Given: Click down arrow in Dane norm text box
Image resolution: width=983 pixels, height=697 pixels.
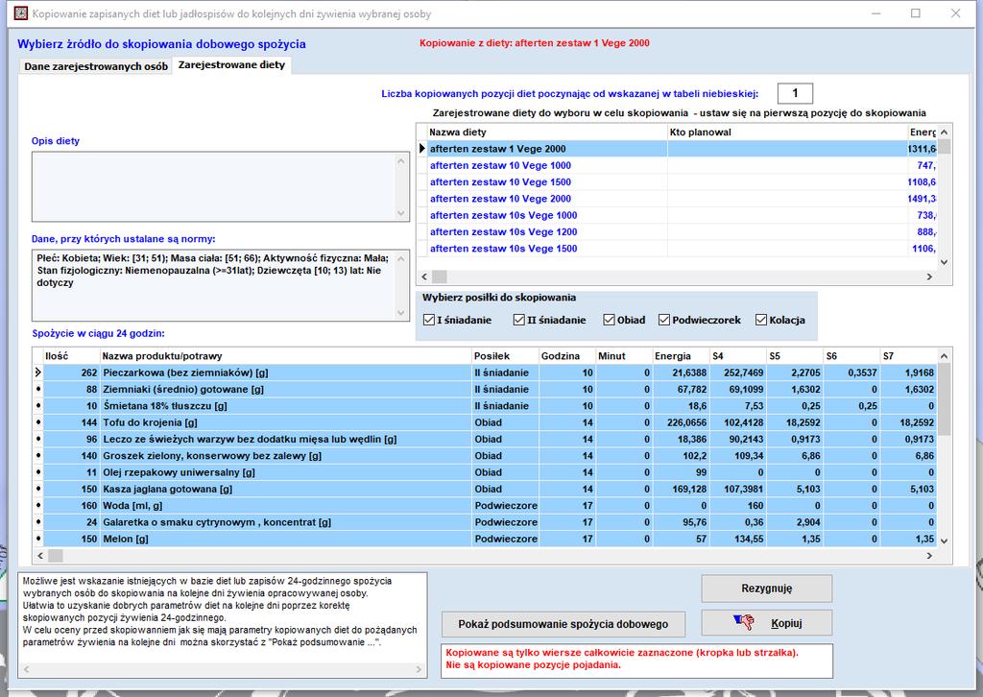Looking at the screenshot, I should click(402, 313).
